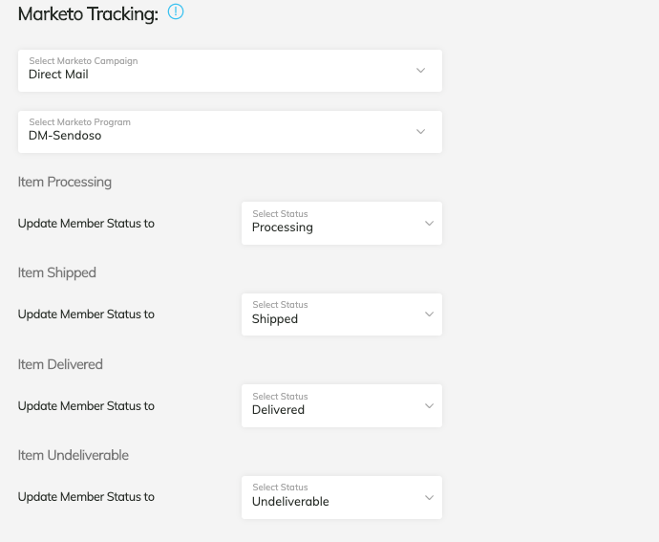
Task: Click the chevron arrow in the Direct Mail campaign field
Action: coord(420,71)
